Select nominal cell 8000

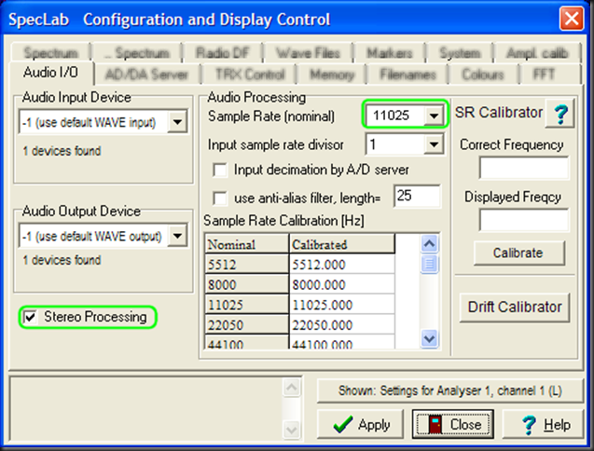(x=246, y=285)
